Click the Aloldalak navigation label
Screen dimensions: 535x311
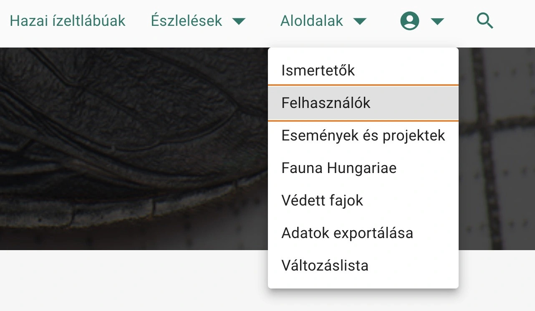[x=312, y=21]
